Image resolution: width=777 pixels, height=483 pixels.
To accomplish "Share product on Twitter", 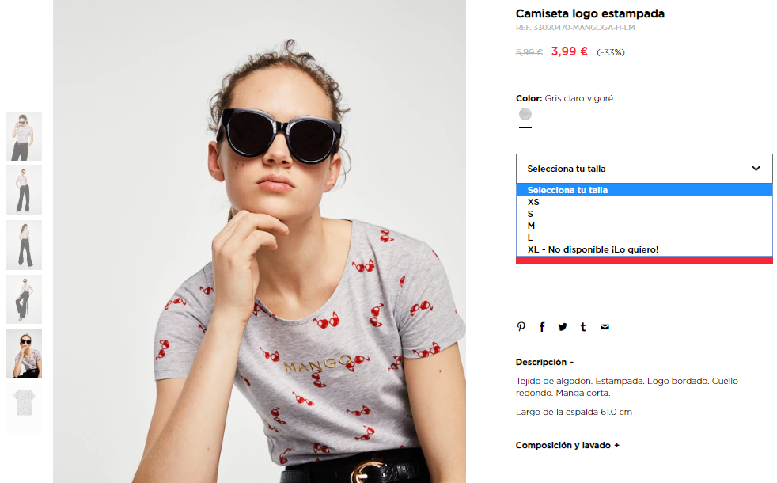I will point(563,327).
